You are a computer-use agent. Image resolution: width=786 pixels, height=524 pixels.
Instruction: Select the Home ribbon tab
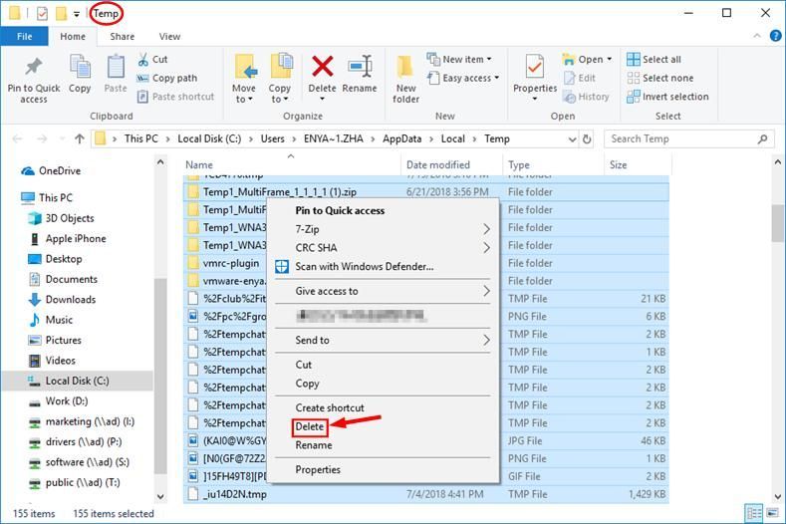point(73,36)
